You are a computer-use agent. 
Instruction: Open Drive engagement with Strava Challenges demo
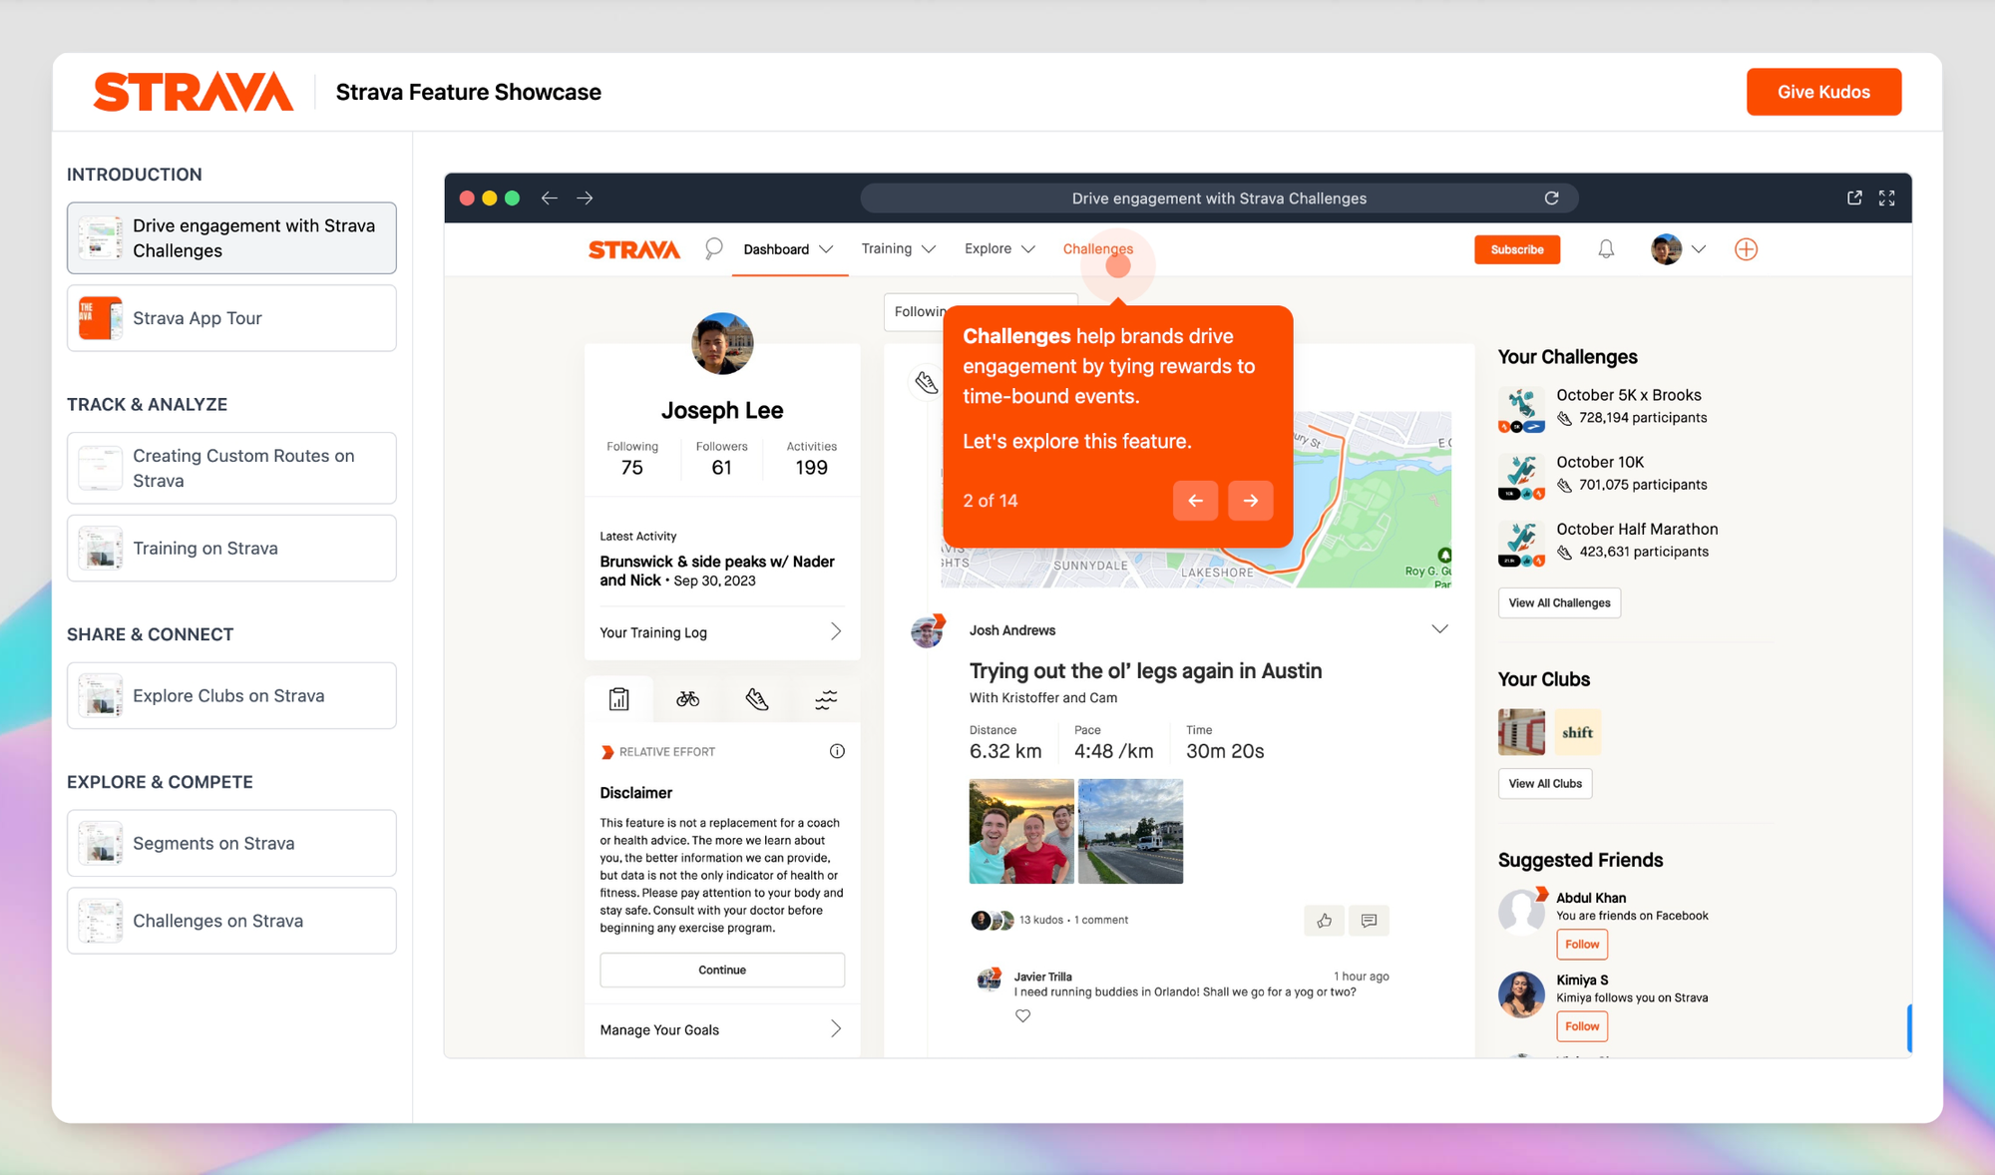click(x=231, y=238)
